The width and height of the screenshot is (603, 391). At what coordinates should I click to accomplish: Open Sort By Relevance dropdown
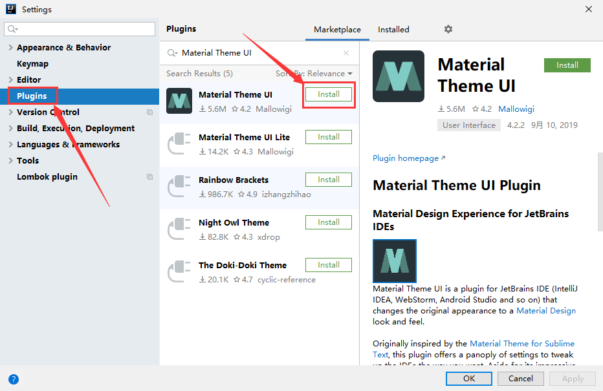point(314,74)
